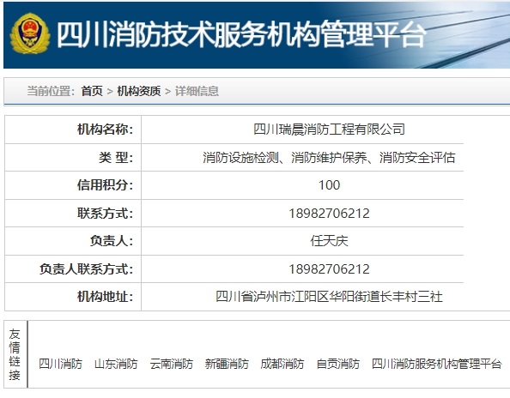This screenshot has width=510, height=398.
Task: Open the 云南消防 friendly link
Action: pyautogui.click(x=172, y=364)
